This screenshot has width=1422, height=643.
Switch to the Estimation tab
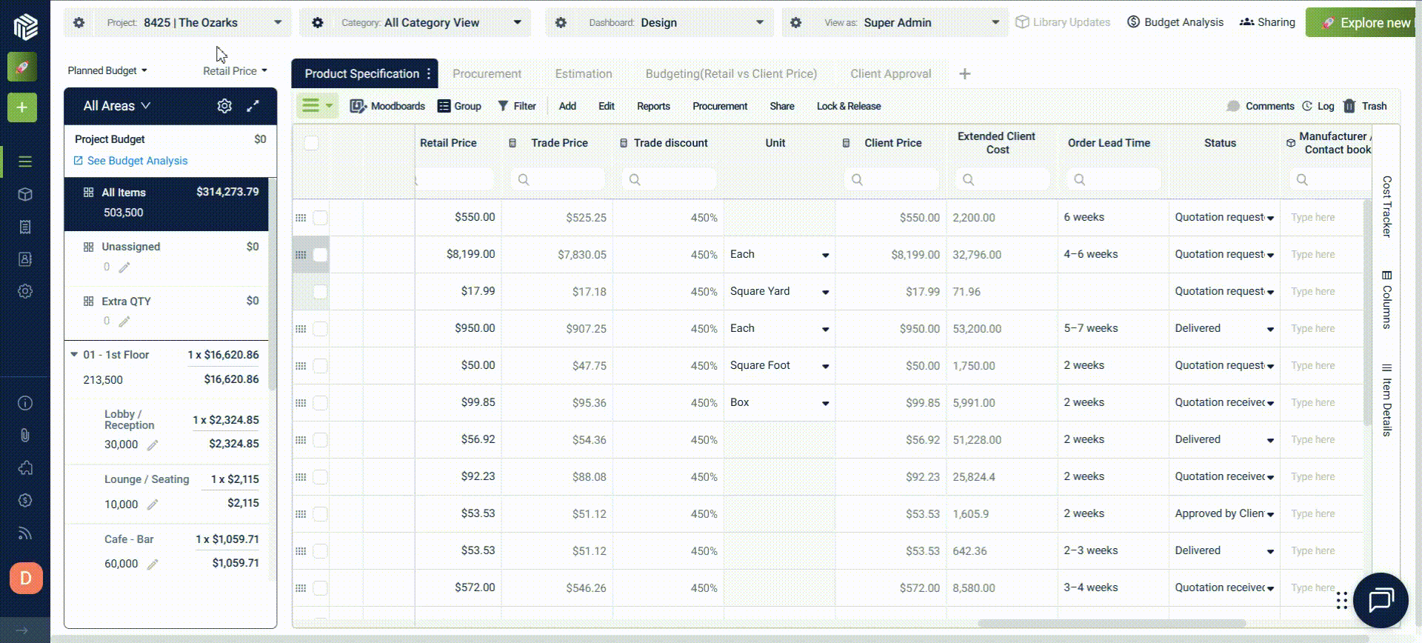[584, 73]
